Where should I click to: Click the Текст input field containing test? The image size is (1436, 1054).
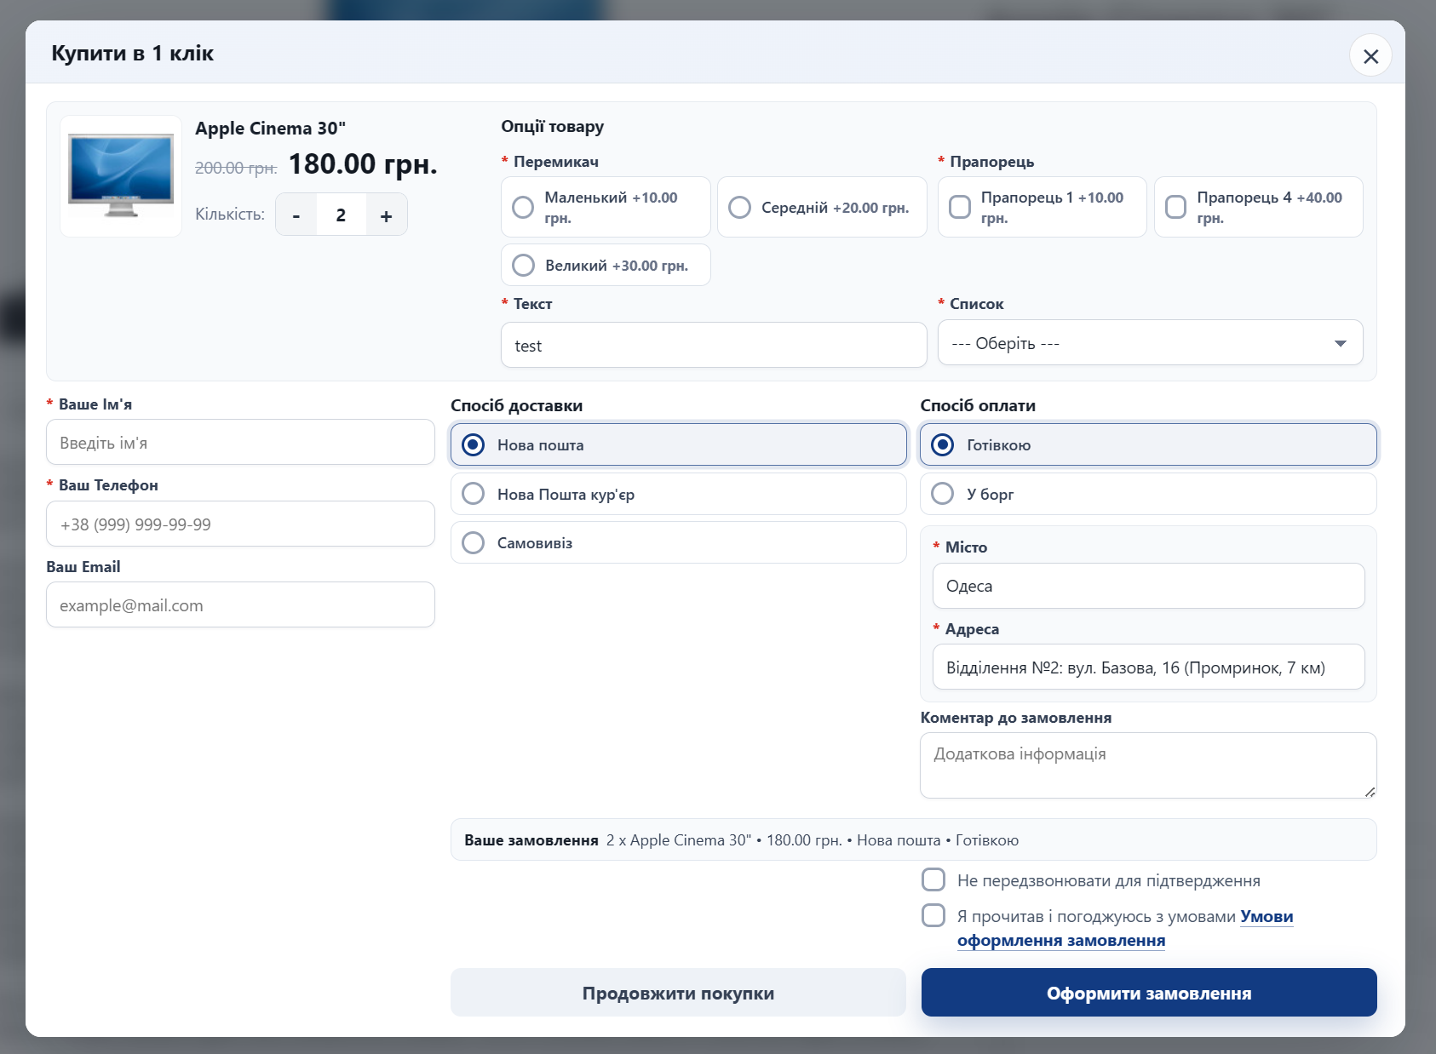[714, 345]
